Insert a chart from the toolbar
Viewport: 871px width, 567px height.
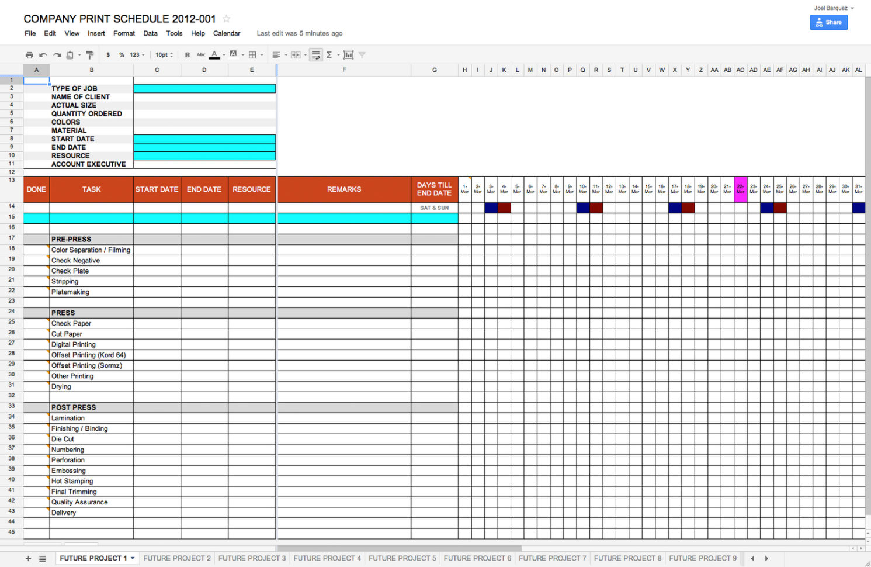pos(349,54)
